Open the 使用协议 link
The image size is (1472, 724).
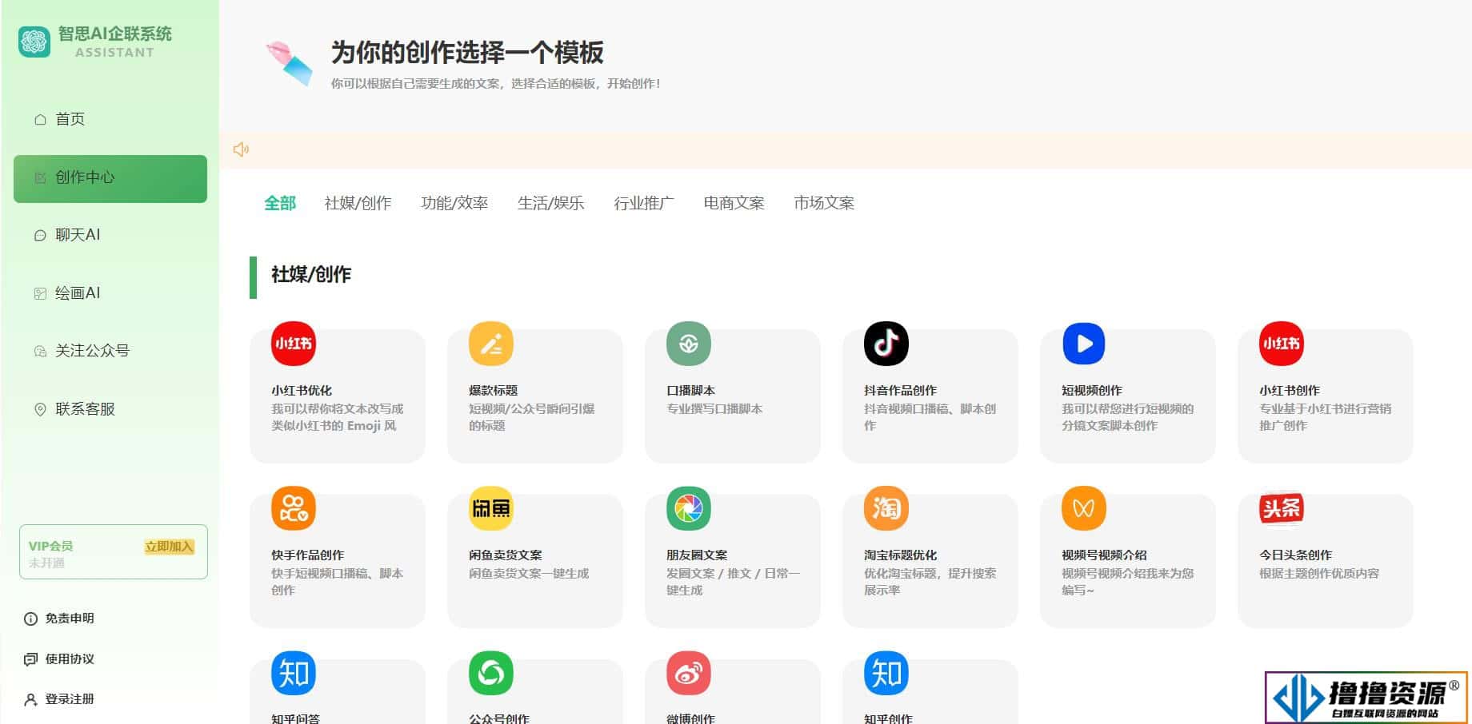tap(70, 659)
